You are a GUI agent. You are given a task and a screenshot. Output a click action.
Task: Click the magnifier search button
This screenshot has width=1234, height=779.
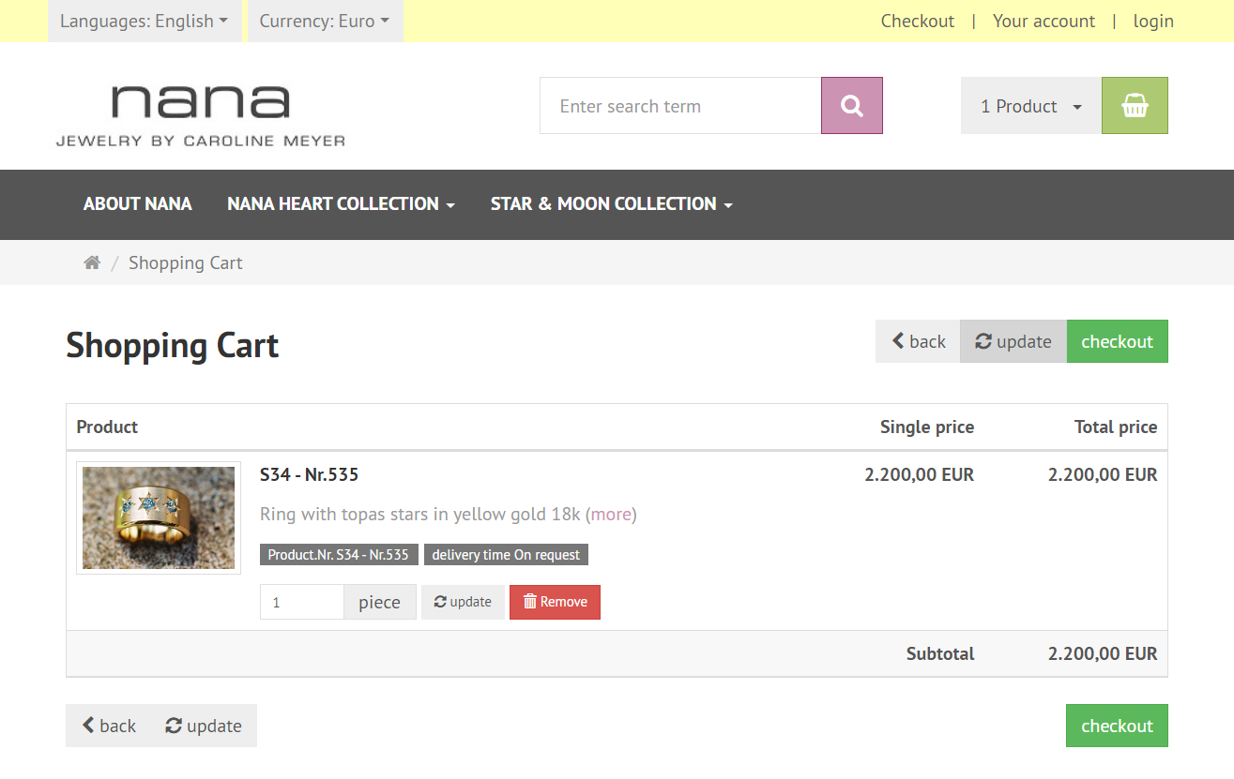(x=851, y=106)
